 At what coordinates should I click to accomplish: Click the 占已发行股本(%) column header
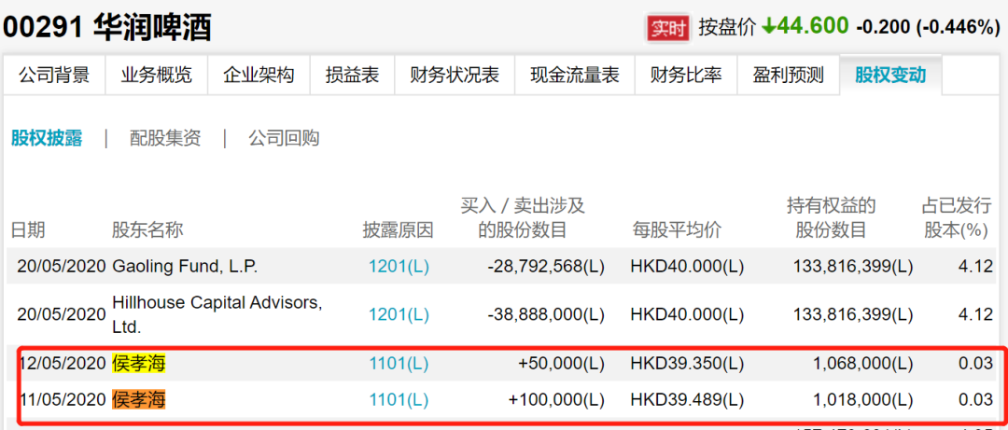[x=957, y=218]
